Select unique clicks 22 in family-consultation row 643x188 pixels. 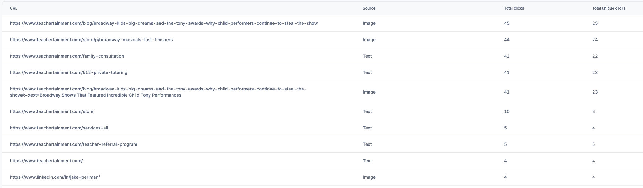[595, 56]
